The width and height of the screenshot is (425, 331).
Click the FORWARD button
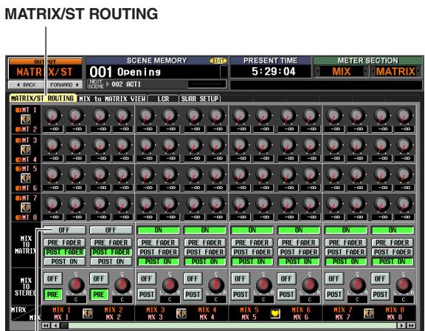64,85
